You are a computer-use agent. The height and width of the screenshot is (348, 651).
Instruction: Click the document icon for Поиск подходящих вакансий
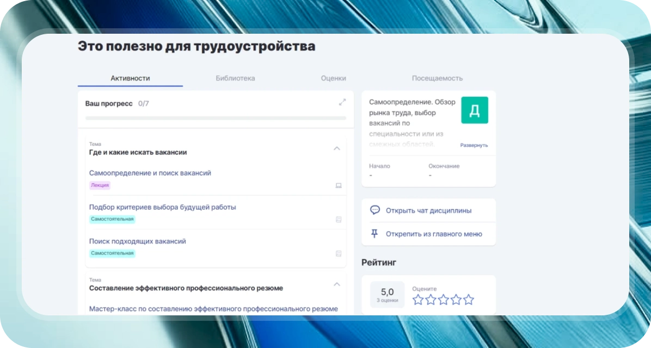[339, 253]
